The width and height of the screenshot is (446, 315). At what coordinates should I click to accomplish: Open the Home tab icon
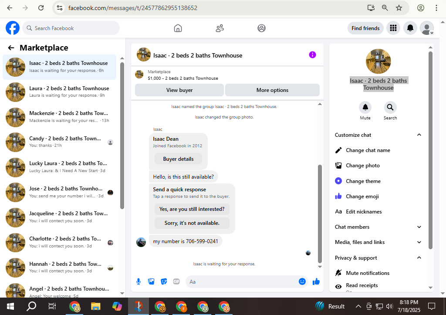click(x=178, y=28)
